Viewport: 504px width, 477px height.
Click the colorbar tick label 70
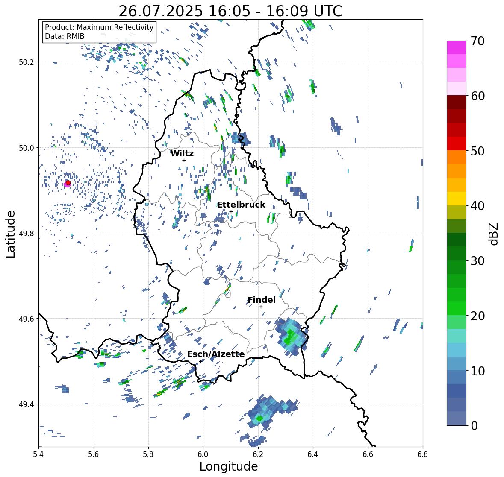[x=477, y=41]
